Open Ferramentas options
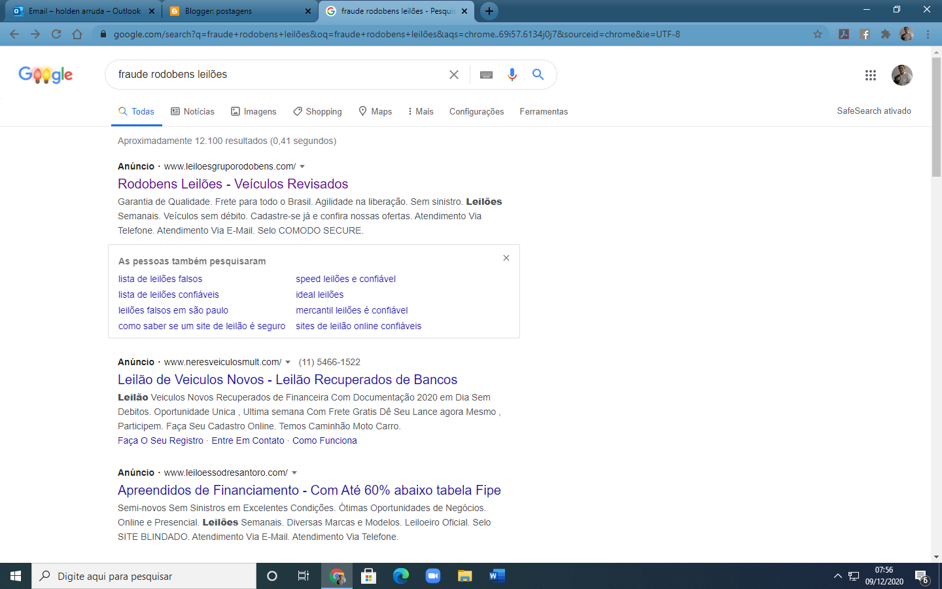The width and height of the screenshot is (942, 589). [544, 111]
